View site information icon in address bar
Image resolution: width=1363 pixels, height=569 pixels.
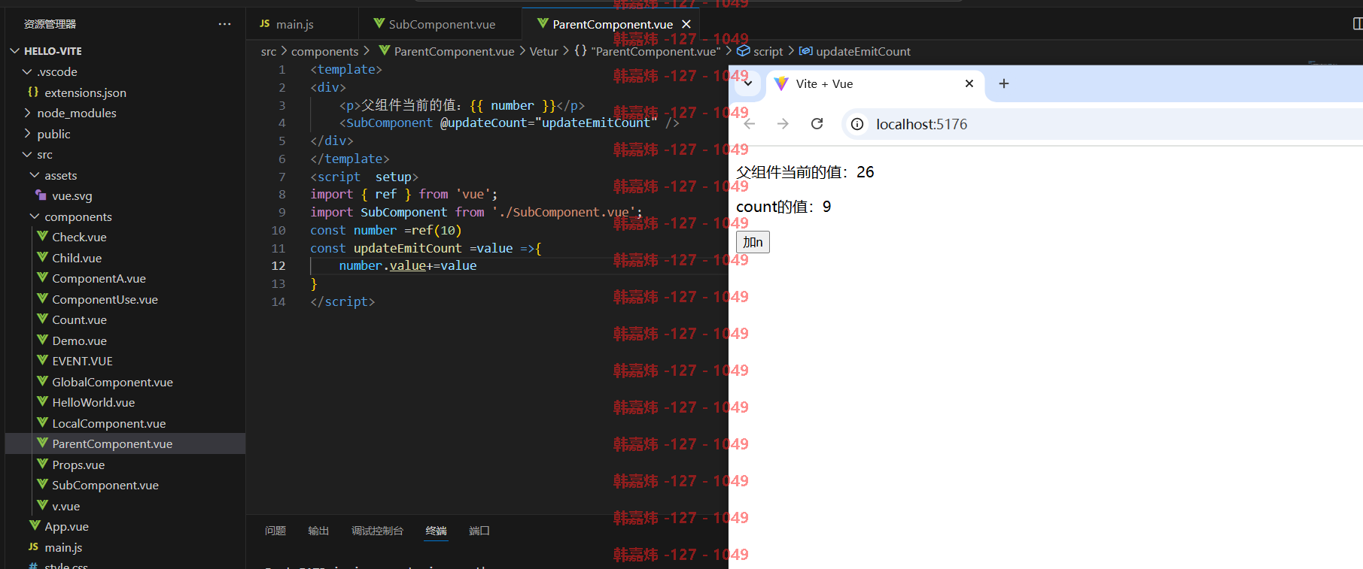tap(857, 124)
